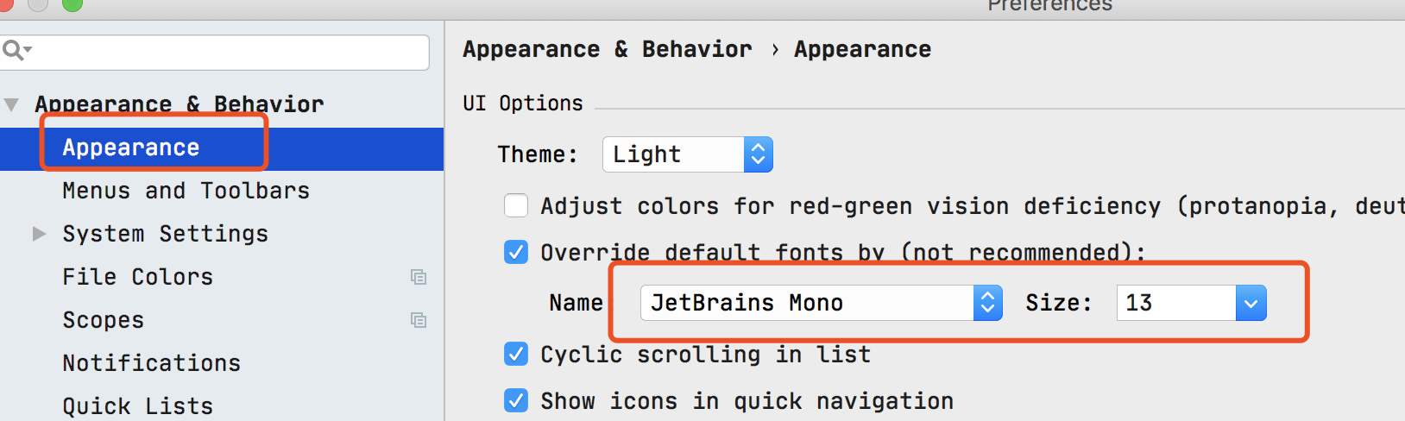1405x421 pixels.
Task: Select Menus and Toolbars settings page
Action: click(x=186, y=191)
